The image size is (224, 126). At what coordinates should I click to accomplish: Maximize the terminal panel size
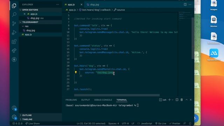[187, 100]
